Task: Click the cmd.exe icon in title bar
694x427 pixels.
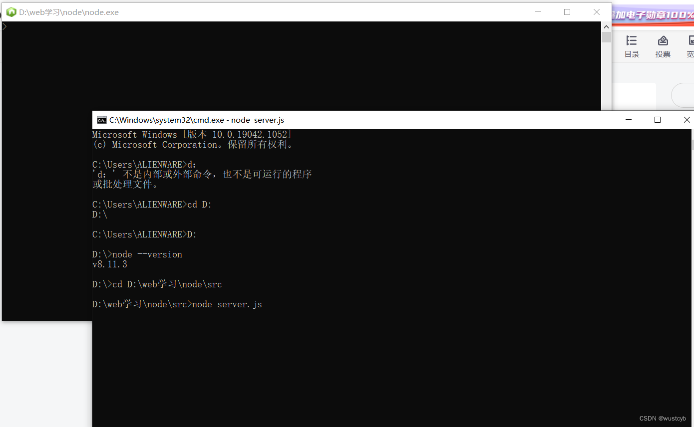Action: (x=102, y=120)
